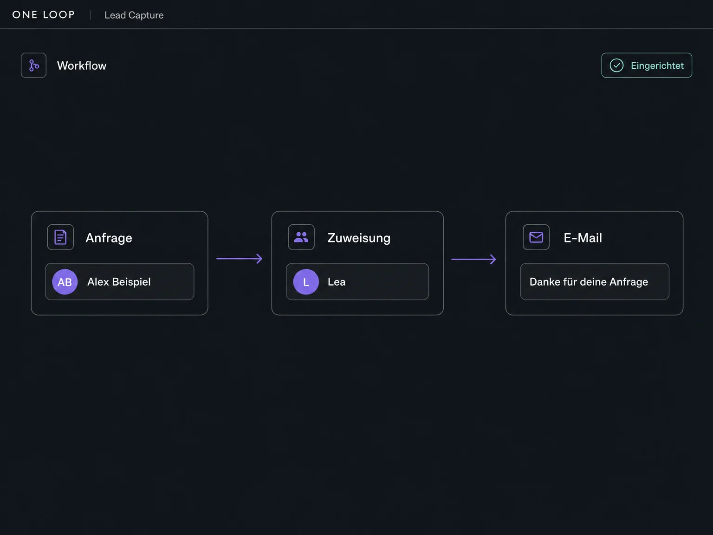Click the checkmark icon in Eingerichtet badge
The height and width of the screenshot is (535, 713).
point(616,65)
